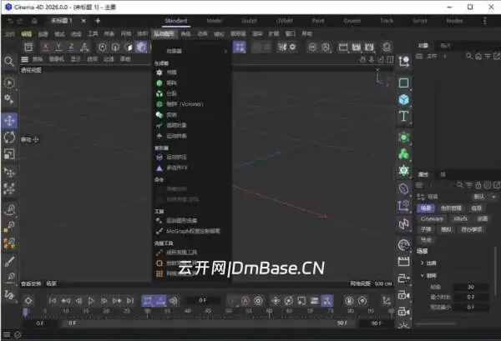Screen dimensions: 501x341
Task: Select the Voronoi Fracture menu entry
Action: pos(185,104)
